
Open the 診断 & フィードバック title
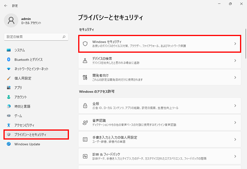point(106,154)
